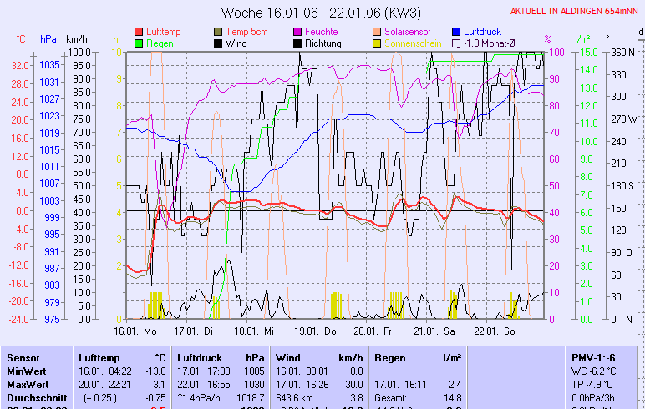The image size is (645, 409).
Task: Select the magenta Feuchte legend square
Action: click(x=297, y=32)
